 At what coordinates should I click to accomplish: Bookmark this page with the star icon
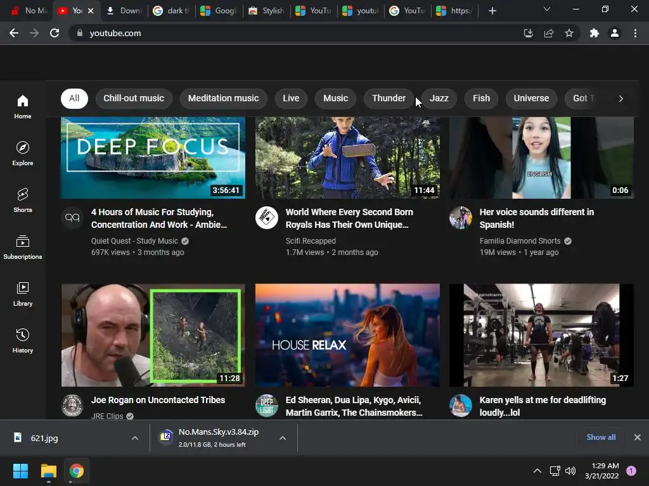point(569,33)
